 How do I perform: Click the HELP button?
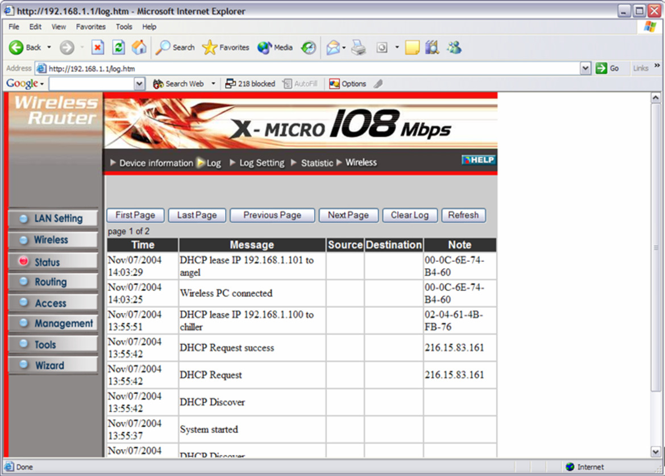coord(479,160)
